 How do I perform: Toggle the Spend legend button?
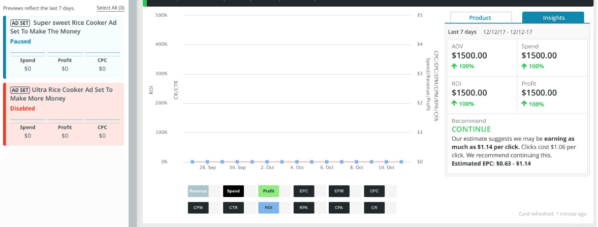(x=233, y=191)
